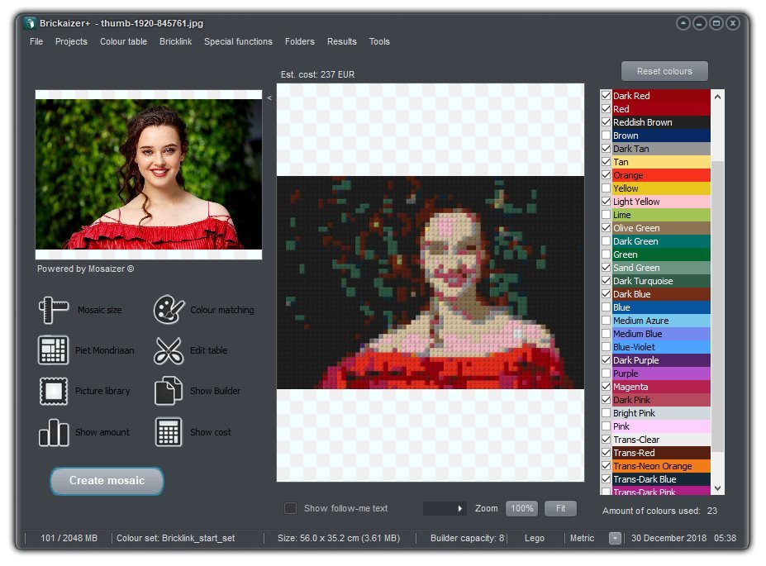This screenshot has width=766, height=566.
Task: Click the Show cost calculator icon
Action: [x=169, y=432]
